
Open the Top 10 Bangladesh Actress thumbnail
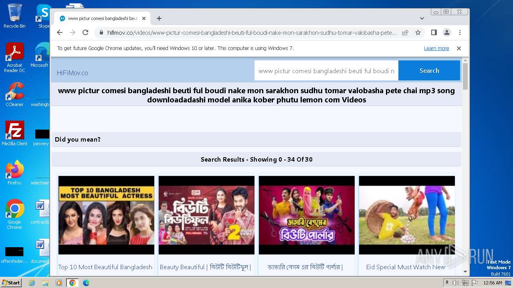(106, 215)
